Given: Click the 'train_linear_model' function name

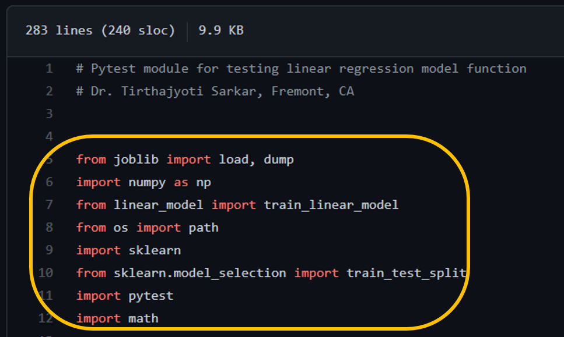Looking at the screenshot, I should (x=331, y=205).
